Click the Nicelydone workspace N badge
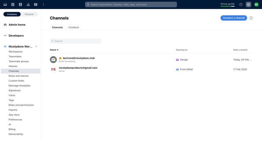 pyautogui.click(x=5, y=47)
